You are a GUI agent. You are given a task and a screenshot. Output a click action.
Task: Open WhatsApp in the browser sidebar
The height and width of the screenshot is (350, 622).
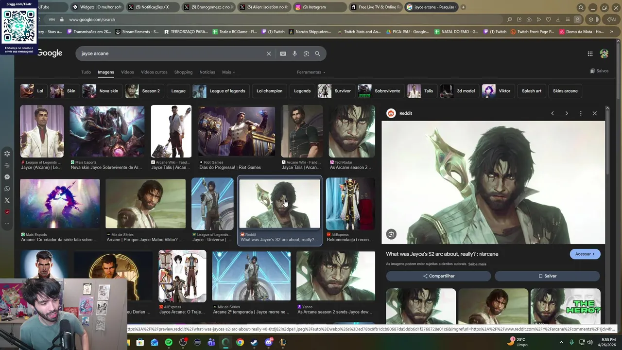pos(7,189)
